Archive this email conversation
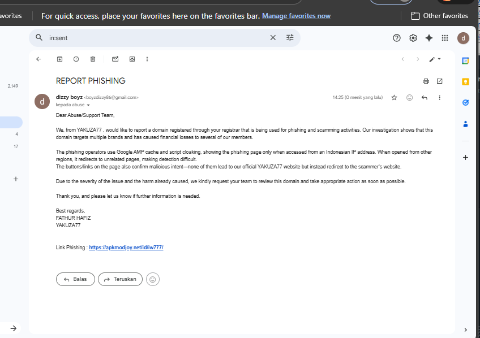 click(x=59, y=59)
